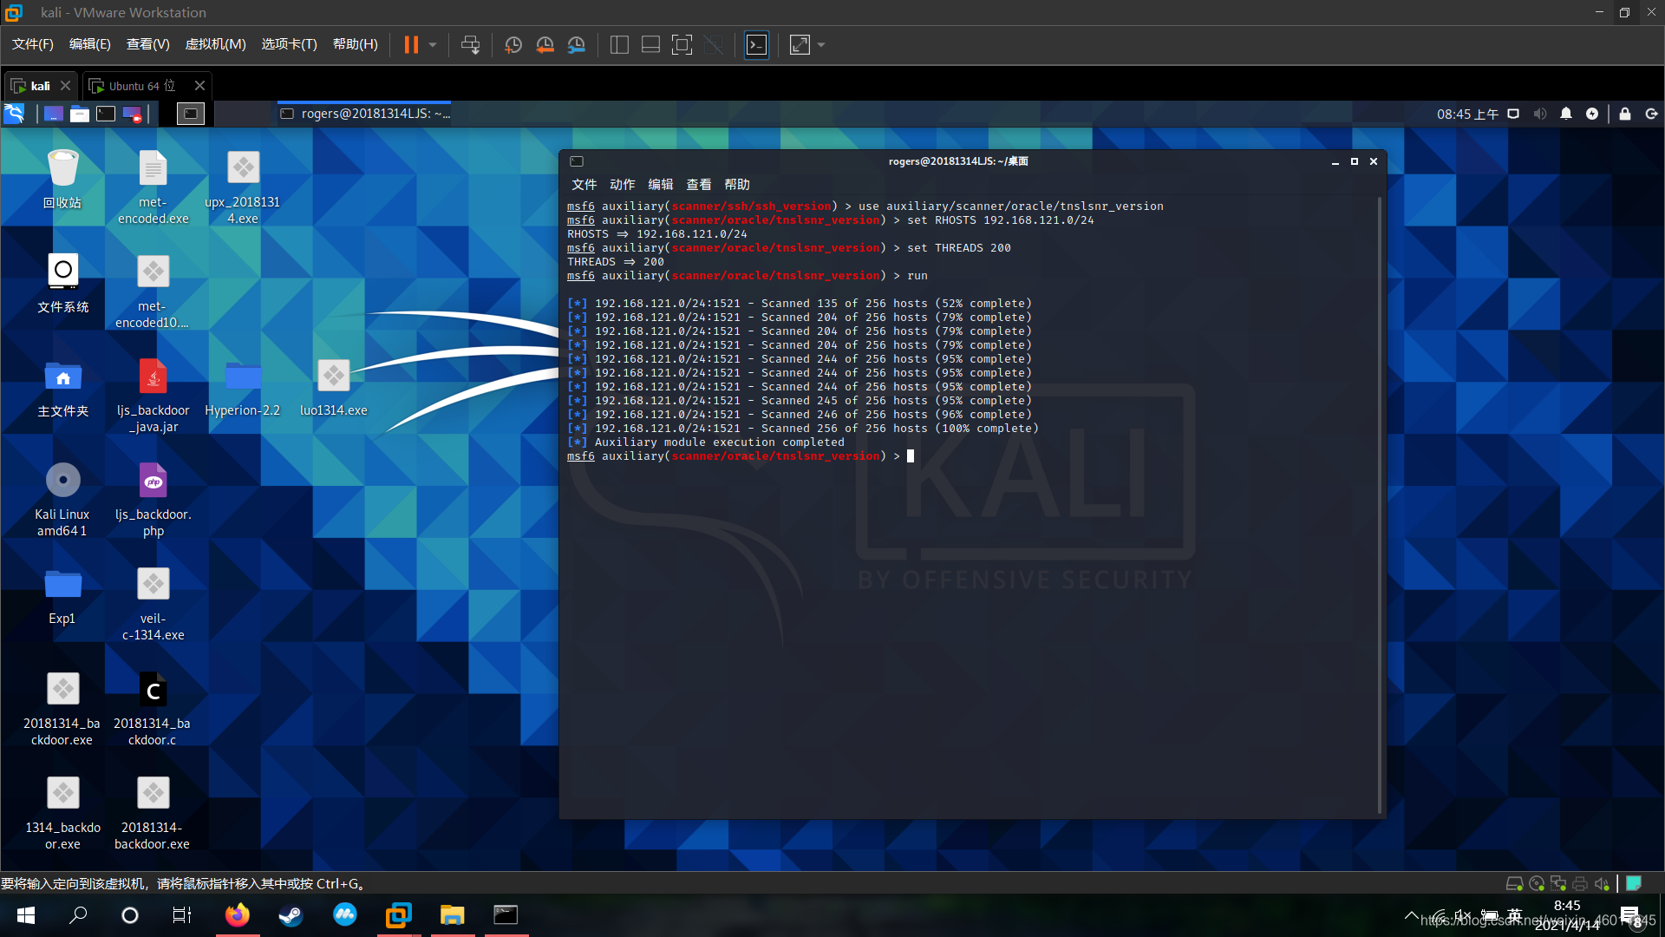The image size is (1665, 937).
Task: Open the terminal 编辑 menu
Action: tap(660, 185)
